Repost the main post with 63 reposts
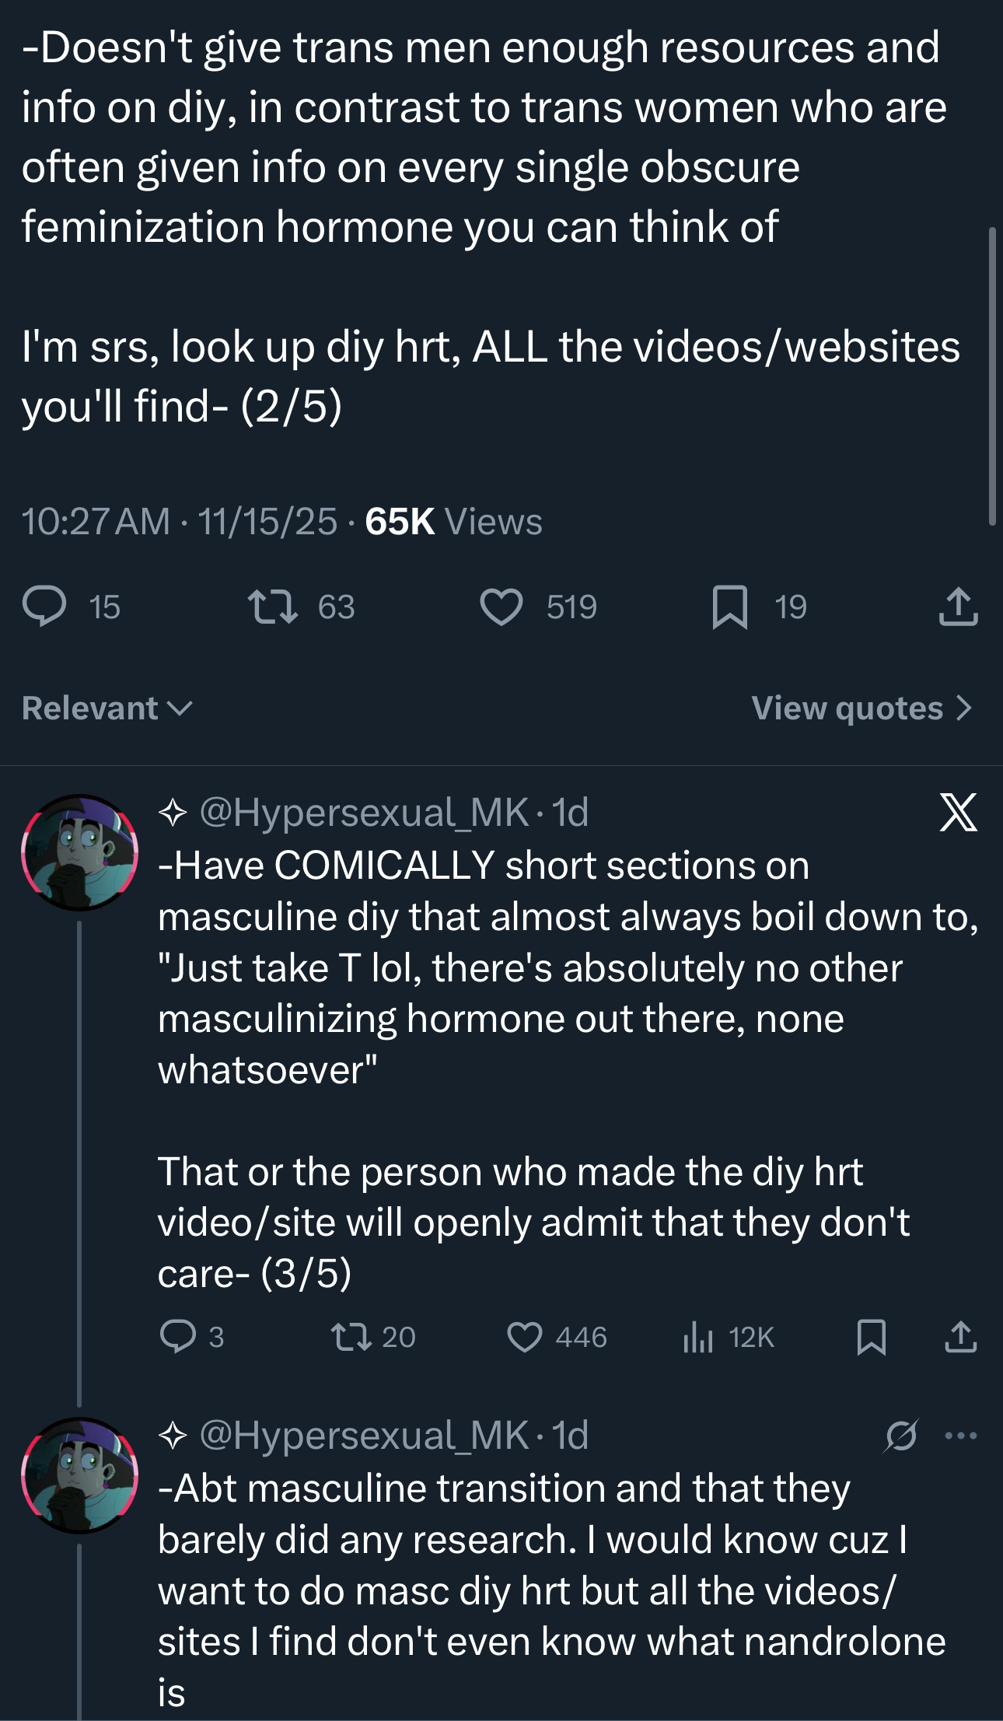1003x1721 pixels. [x=272, y=607]
